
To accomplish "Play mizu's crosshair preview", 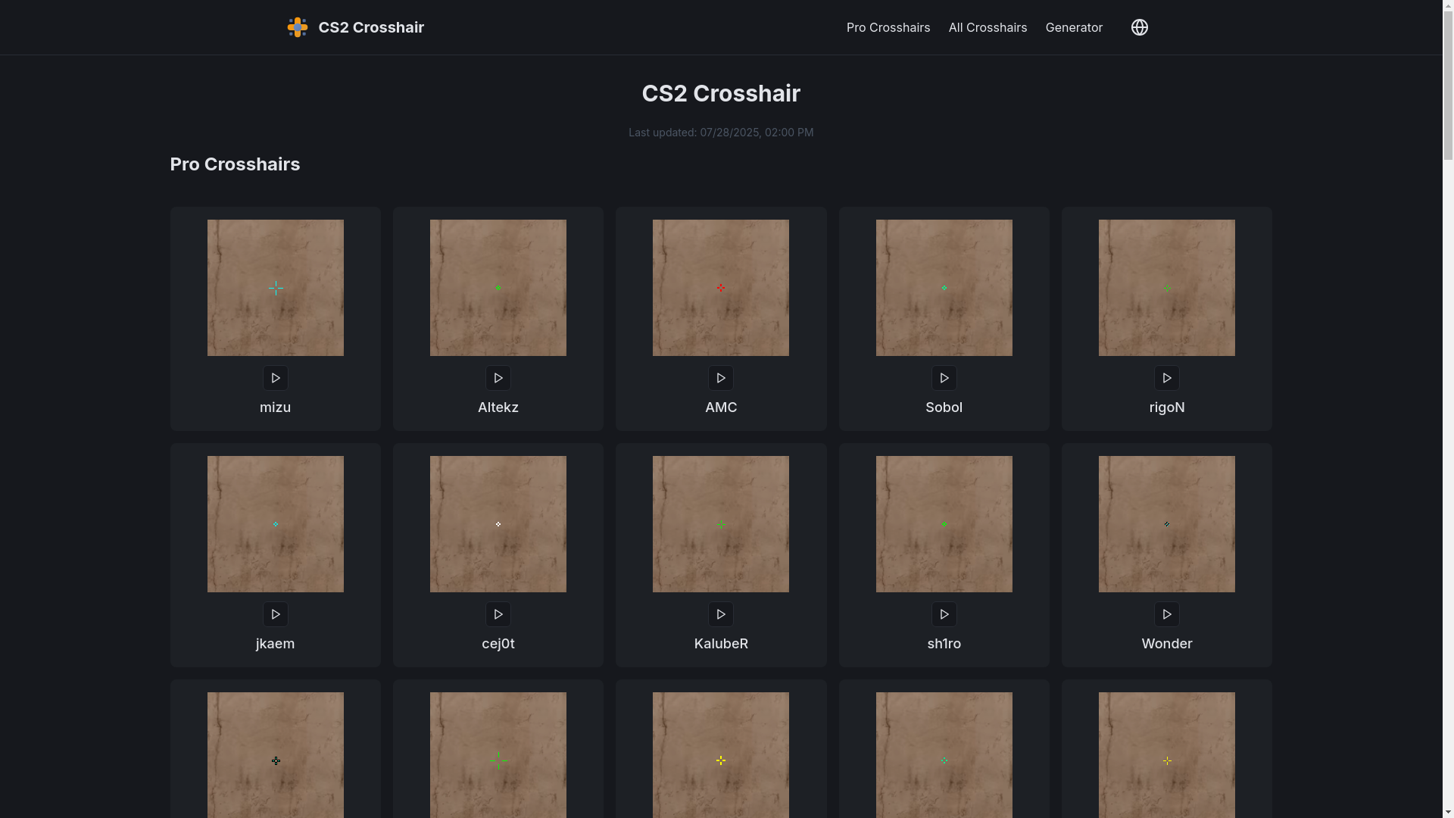I will 276,378.
